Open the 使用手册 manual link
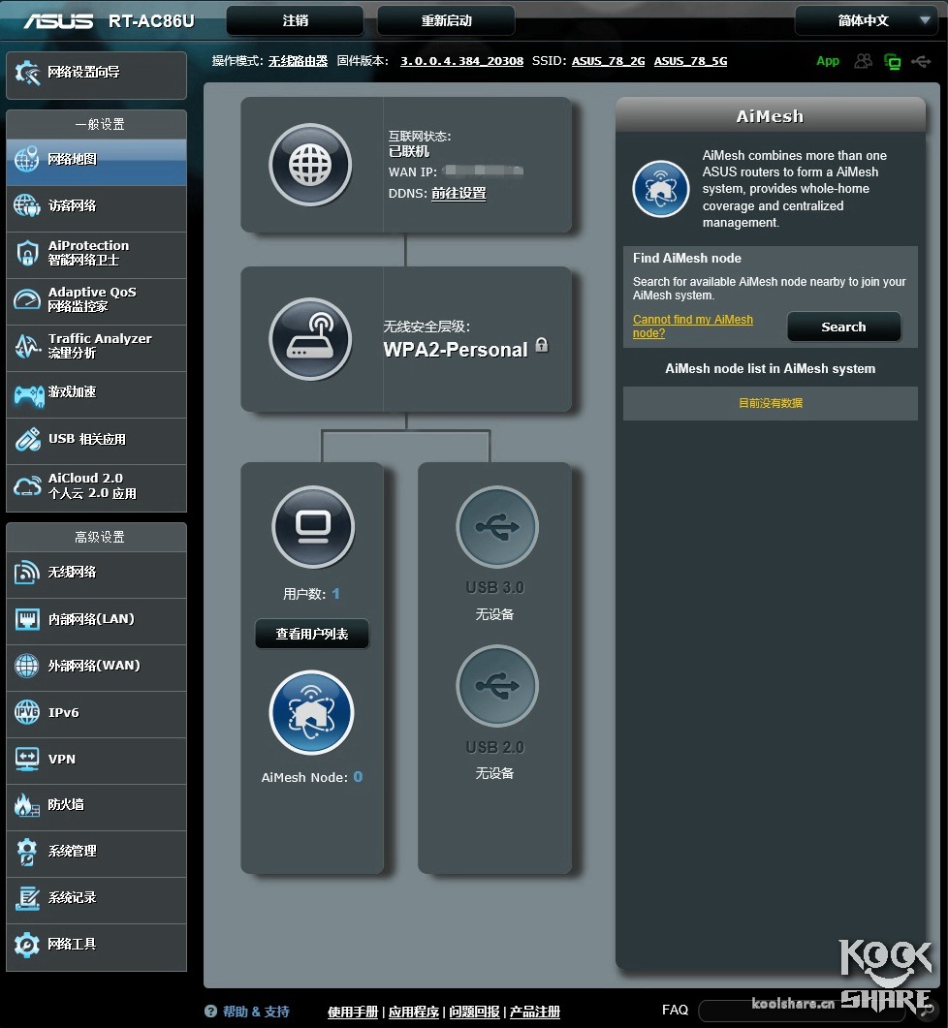 (353, 1012)
